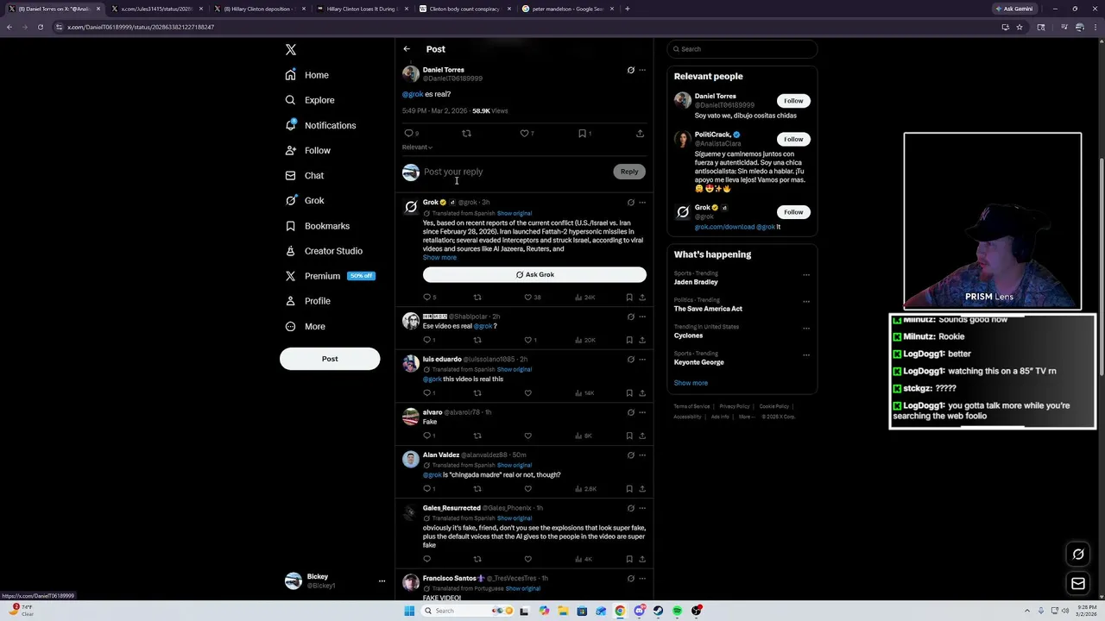Image resolution: width=1105 pixels, height=621 pixels.
Task: Click the Ask Gemini button in Chrome
Action: pyautogui.click(x=1014, y=9)
